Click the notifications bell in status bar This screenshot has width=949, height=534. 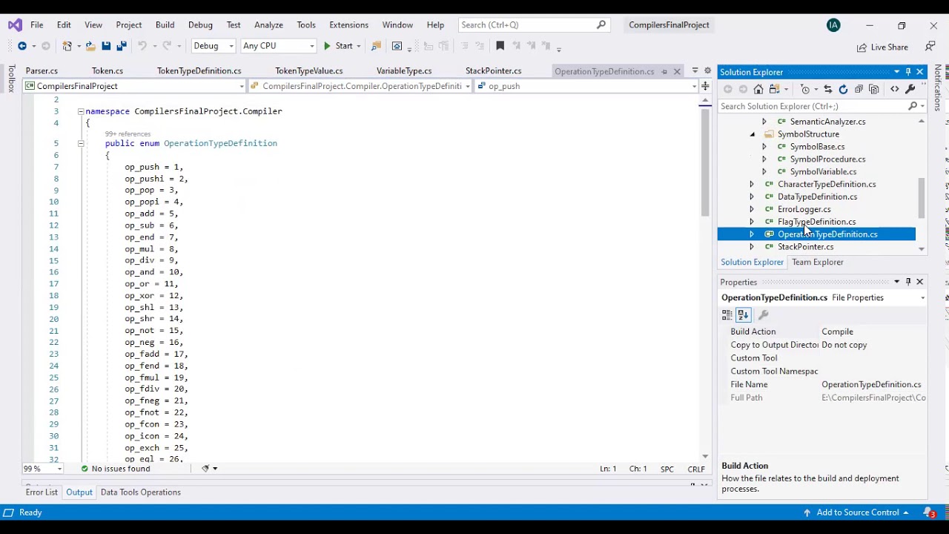click(x=928, y=512)
